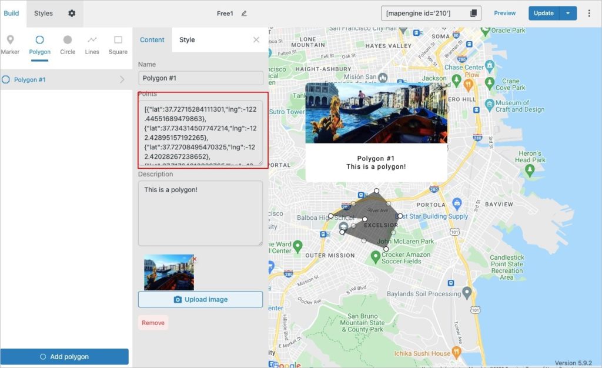
Task: Click the Oracle Park map pin
Action: tap(485, 31)
